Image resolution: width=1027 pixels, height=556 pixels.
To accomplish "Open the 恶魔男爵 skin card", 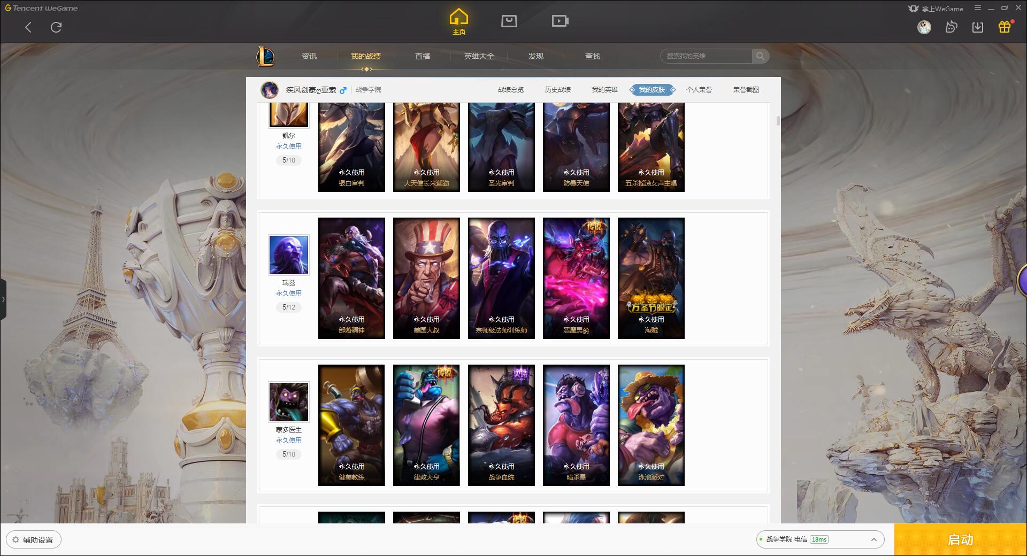I will [x=576, y=278].
